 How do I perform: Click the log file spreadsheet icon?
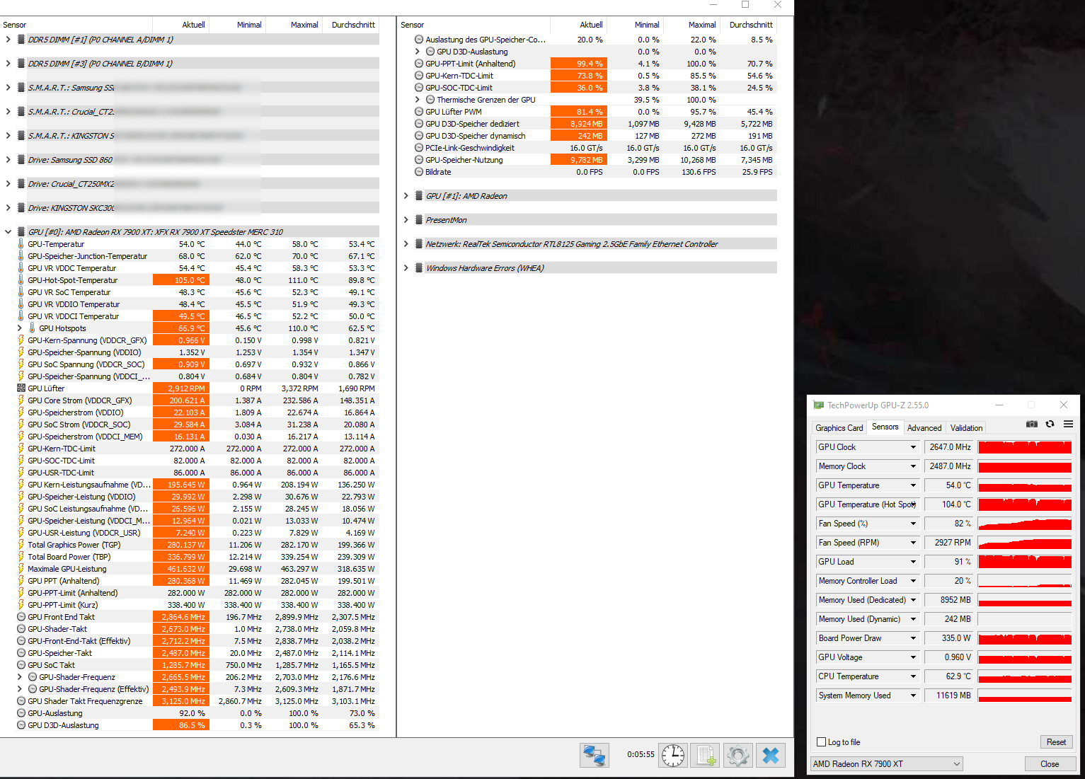click(x=706, y=756)
